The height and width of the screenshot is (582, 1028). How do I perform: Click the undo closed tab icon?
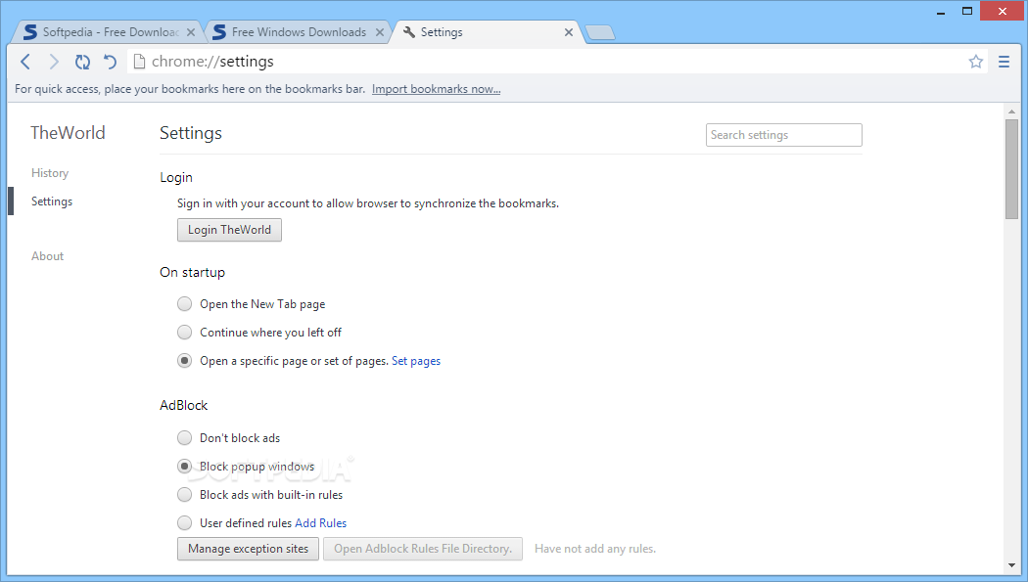coord(110,62)
